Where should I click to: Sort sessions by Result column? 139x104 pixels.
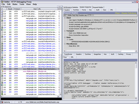click(10, 9)
